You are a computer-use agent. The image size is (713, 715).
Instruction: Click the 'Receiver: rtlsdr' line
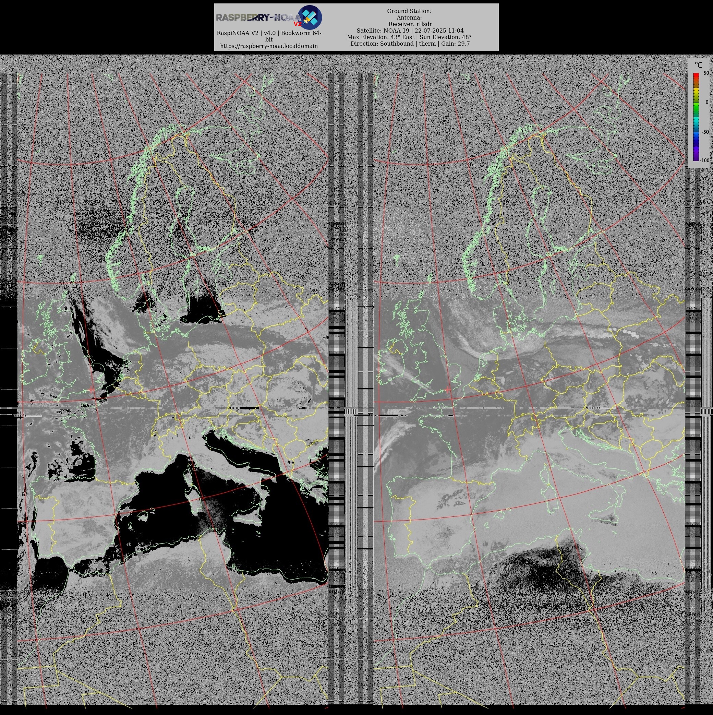pos(410,24)
